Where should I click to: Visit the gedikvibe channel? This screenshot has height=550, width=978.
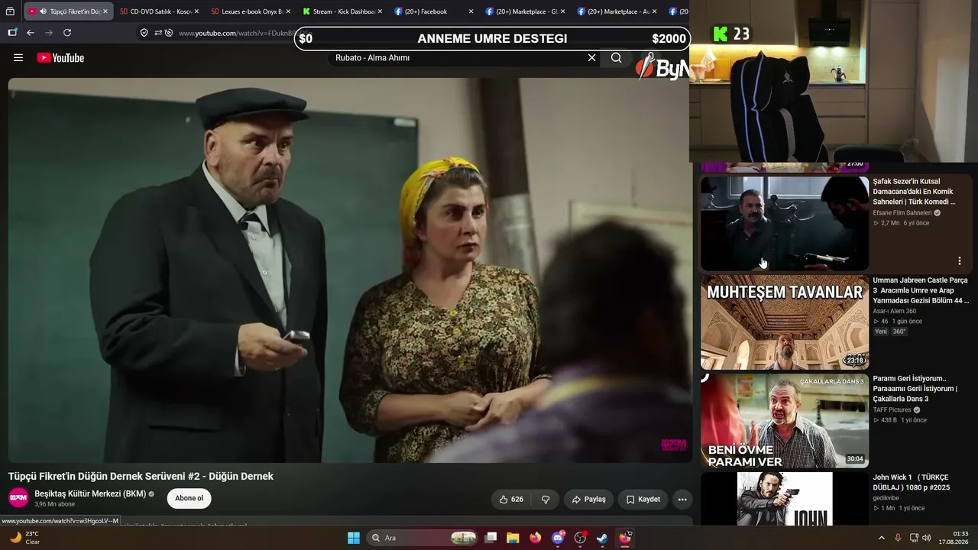(x=886, y=498)
